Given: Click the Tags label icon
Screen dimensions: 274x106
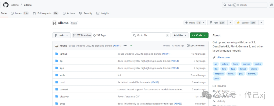Looking at the screenshot, I should point(94,35).
